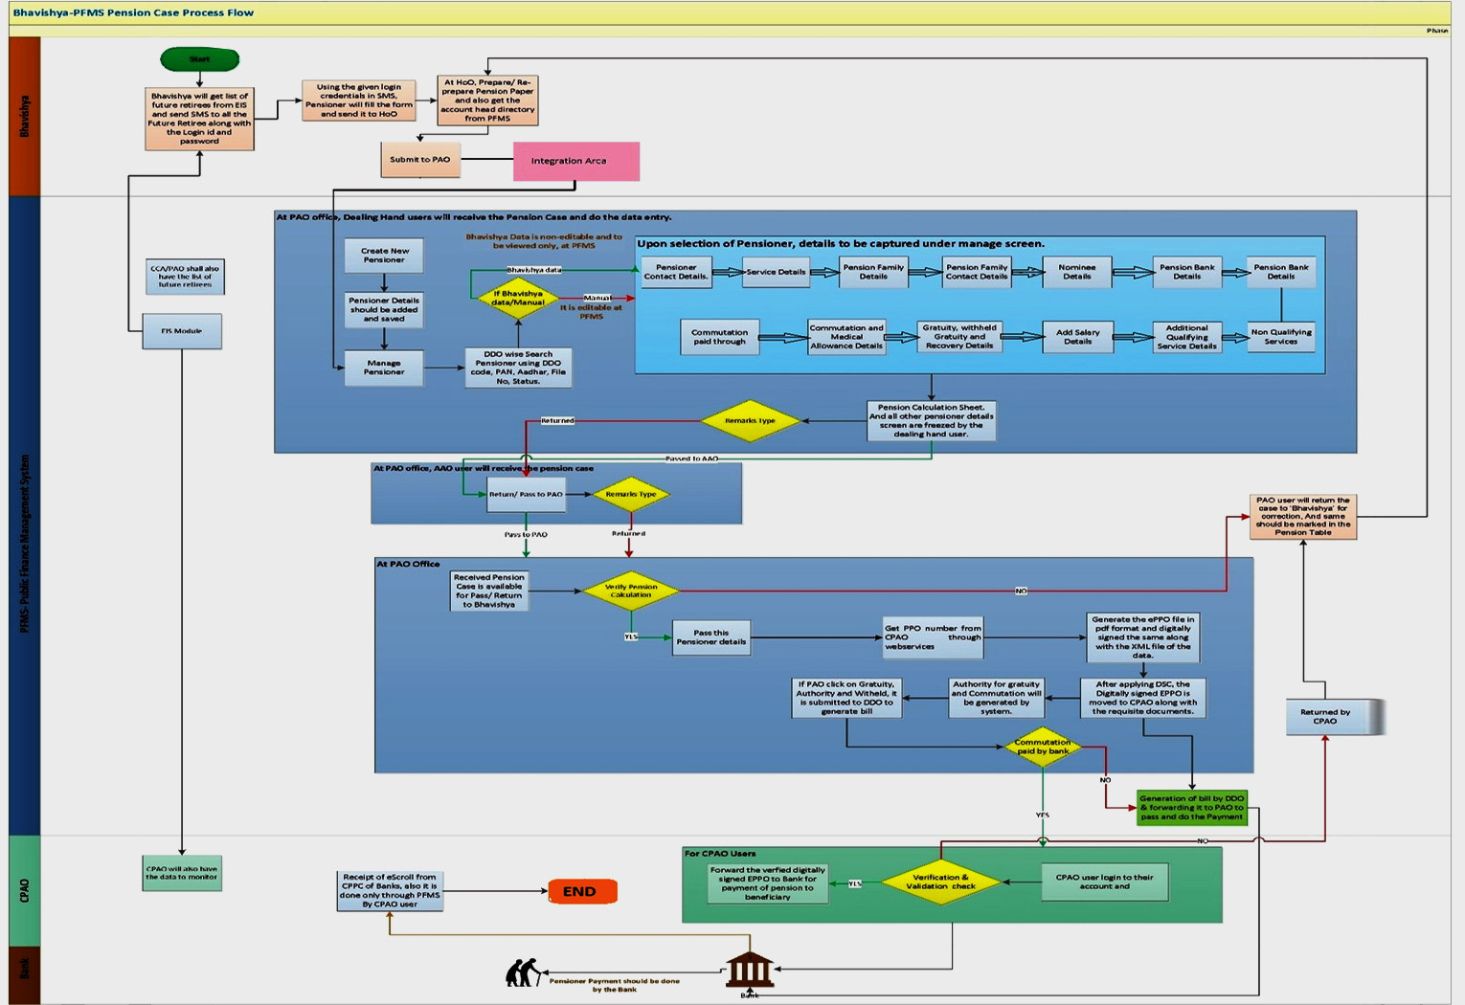Select the Manage Pensioner box
The image size is (1465, 1005).
[384, 368]
